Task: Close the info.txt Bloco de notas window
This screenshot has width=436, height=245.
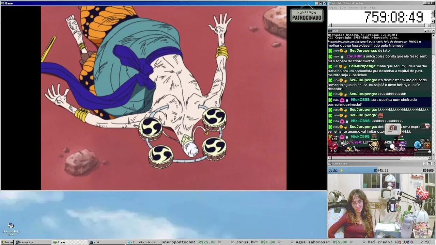Action: pos(433,3)
